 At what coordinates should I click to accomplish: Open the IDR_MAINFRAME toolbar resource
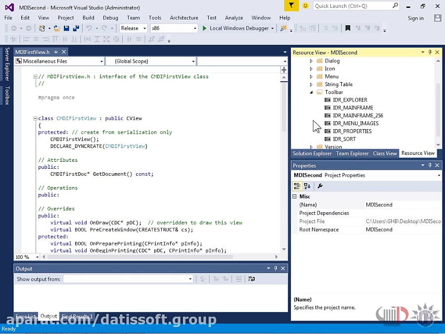click(x=353, y=108)
